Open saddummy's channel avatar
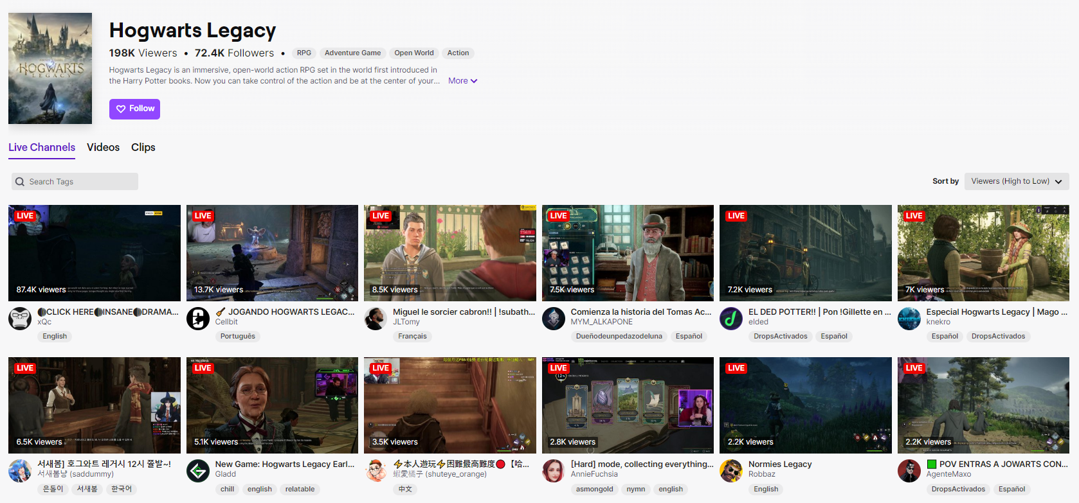Image resolution: width=1079 pixels, height=503 pixels. click(x=20, y=470)
